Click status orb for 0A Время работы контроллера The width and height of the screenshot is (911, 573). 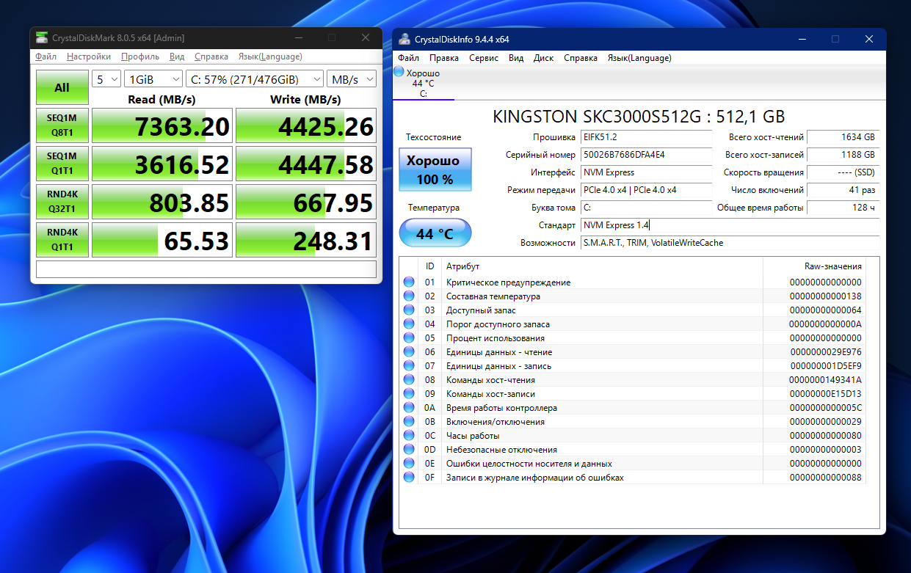409,408
